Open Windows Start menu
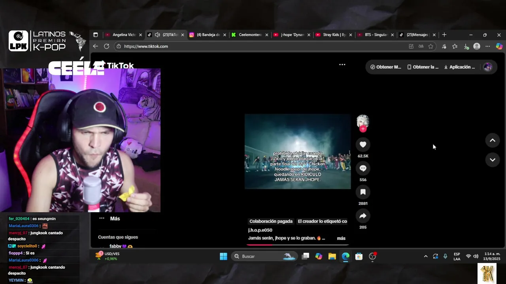Screen dimensions: 506x284 tap(223, 256)
